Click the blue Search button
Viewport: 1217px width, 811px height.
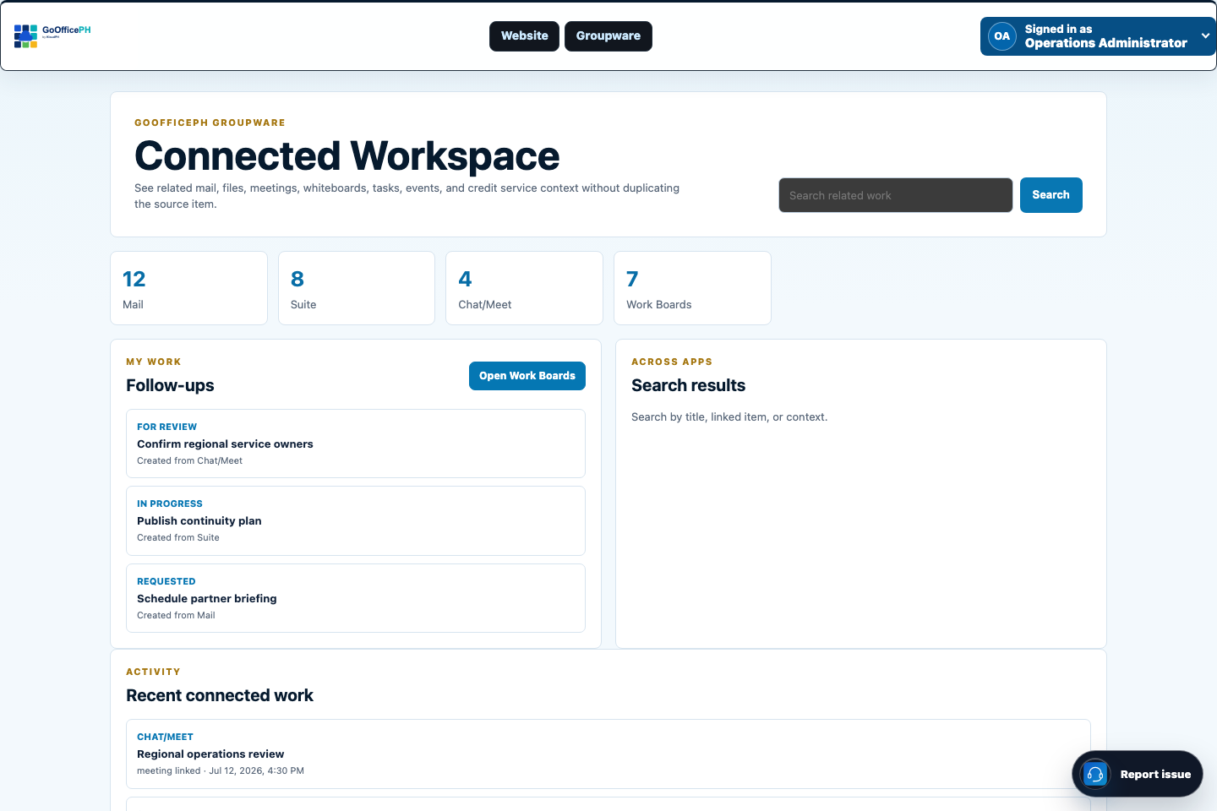(1051, 195)
